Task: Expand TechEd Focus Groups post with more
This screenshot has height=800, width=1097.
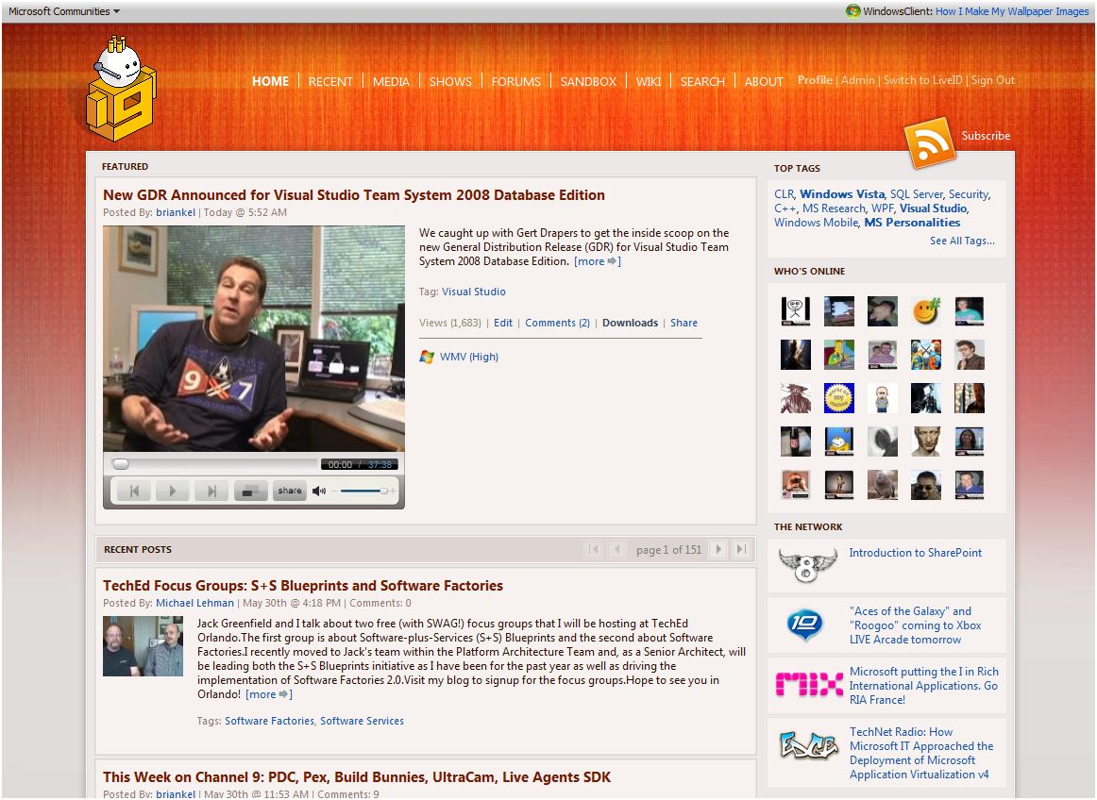Action: [268, 694]
